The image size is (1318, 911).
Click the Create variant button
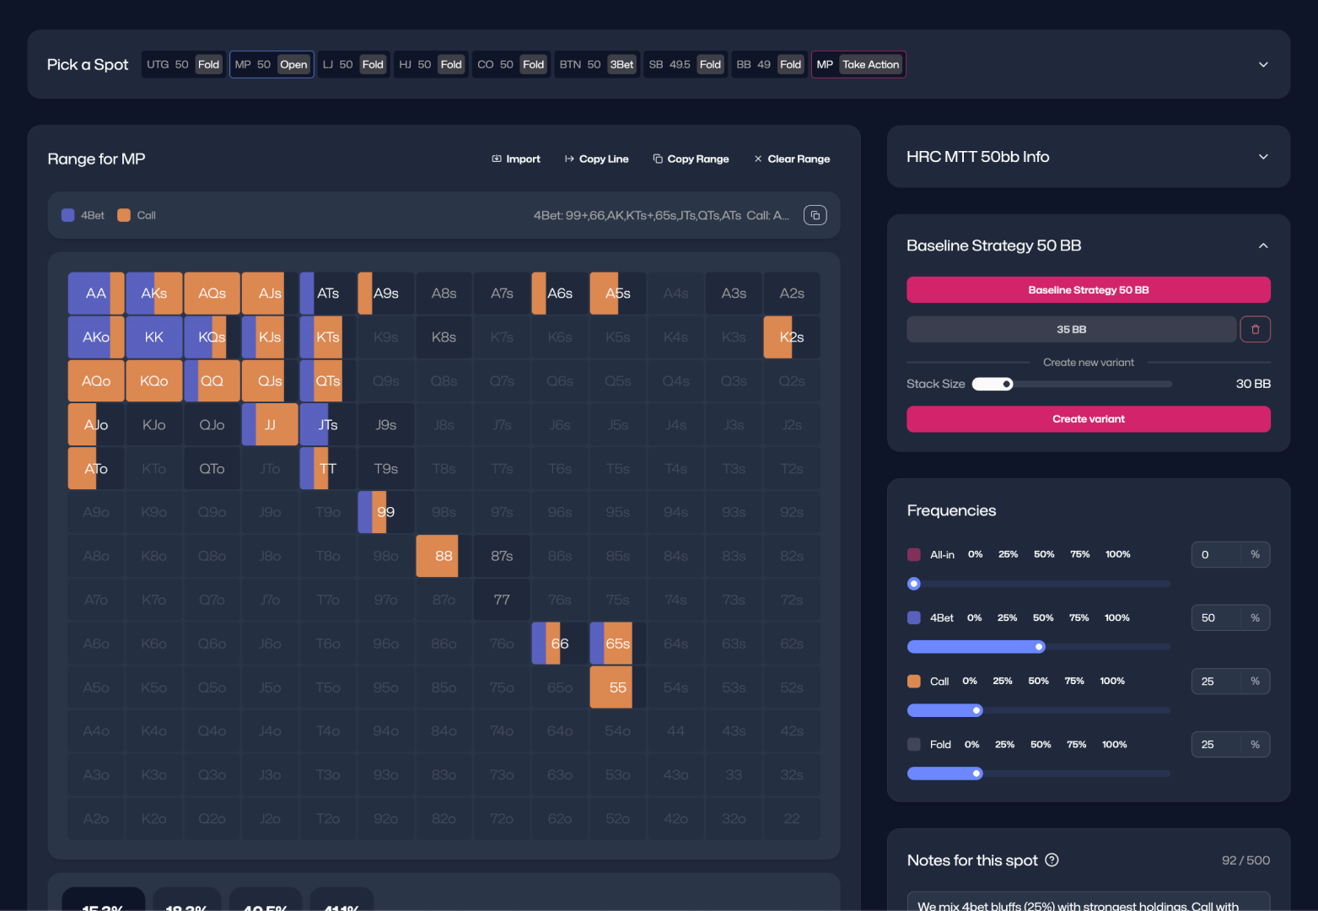tap(1088, 419)
